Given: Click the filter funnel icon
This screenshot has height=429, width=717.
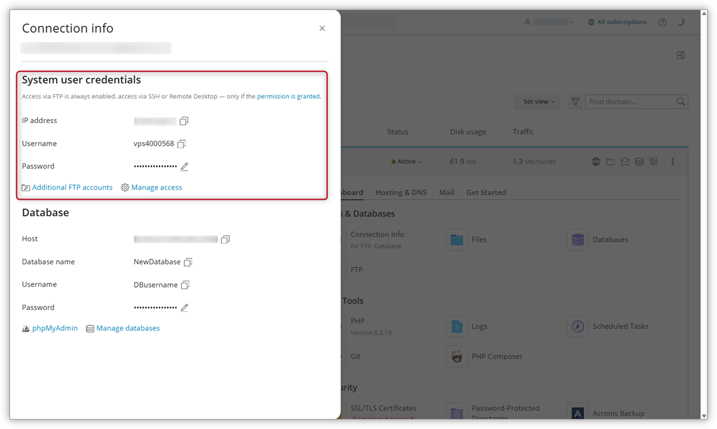Looking at the screenshot, I should click(575, 101).
